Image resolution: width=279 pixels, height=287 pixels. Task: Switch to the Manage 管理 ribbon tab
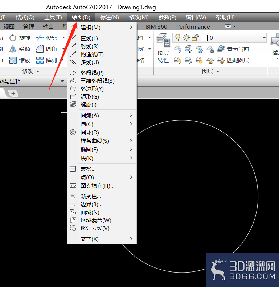point(29,27)
